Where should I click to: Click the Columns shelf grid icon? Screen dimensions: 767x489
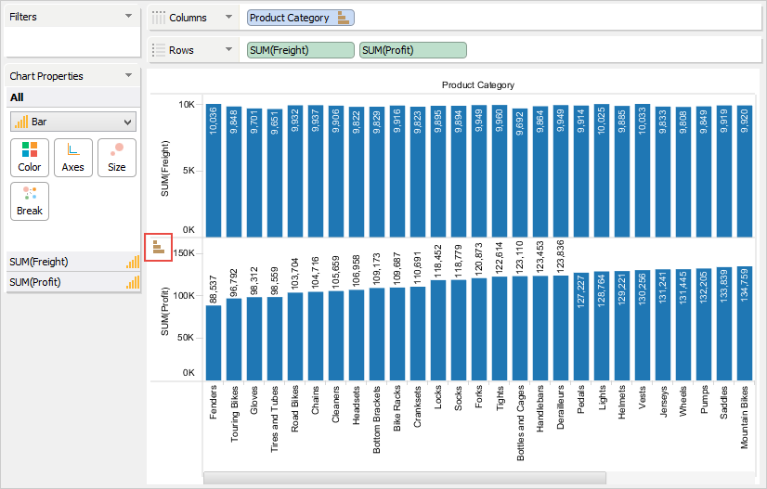(158, 18)
